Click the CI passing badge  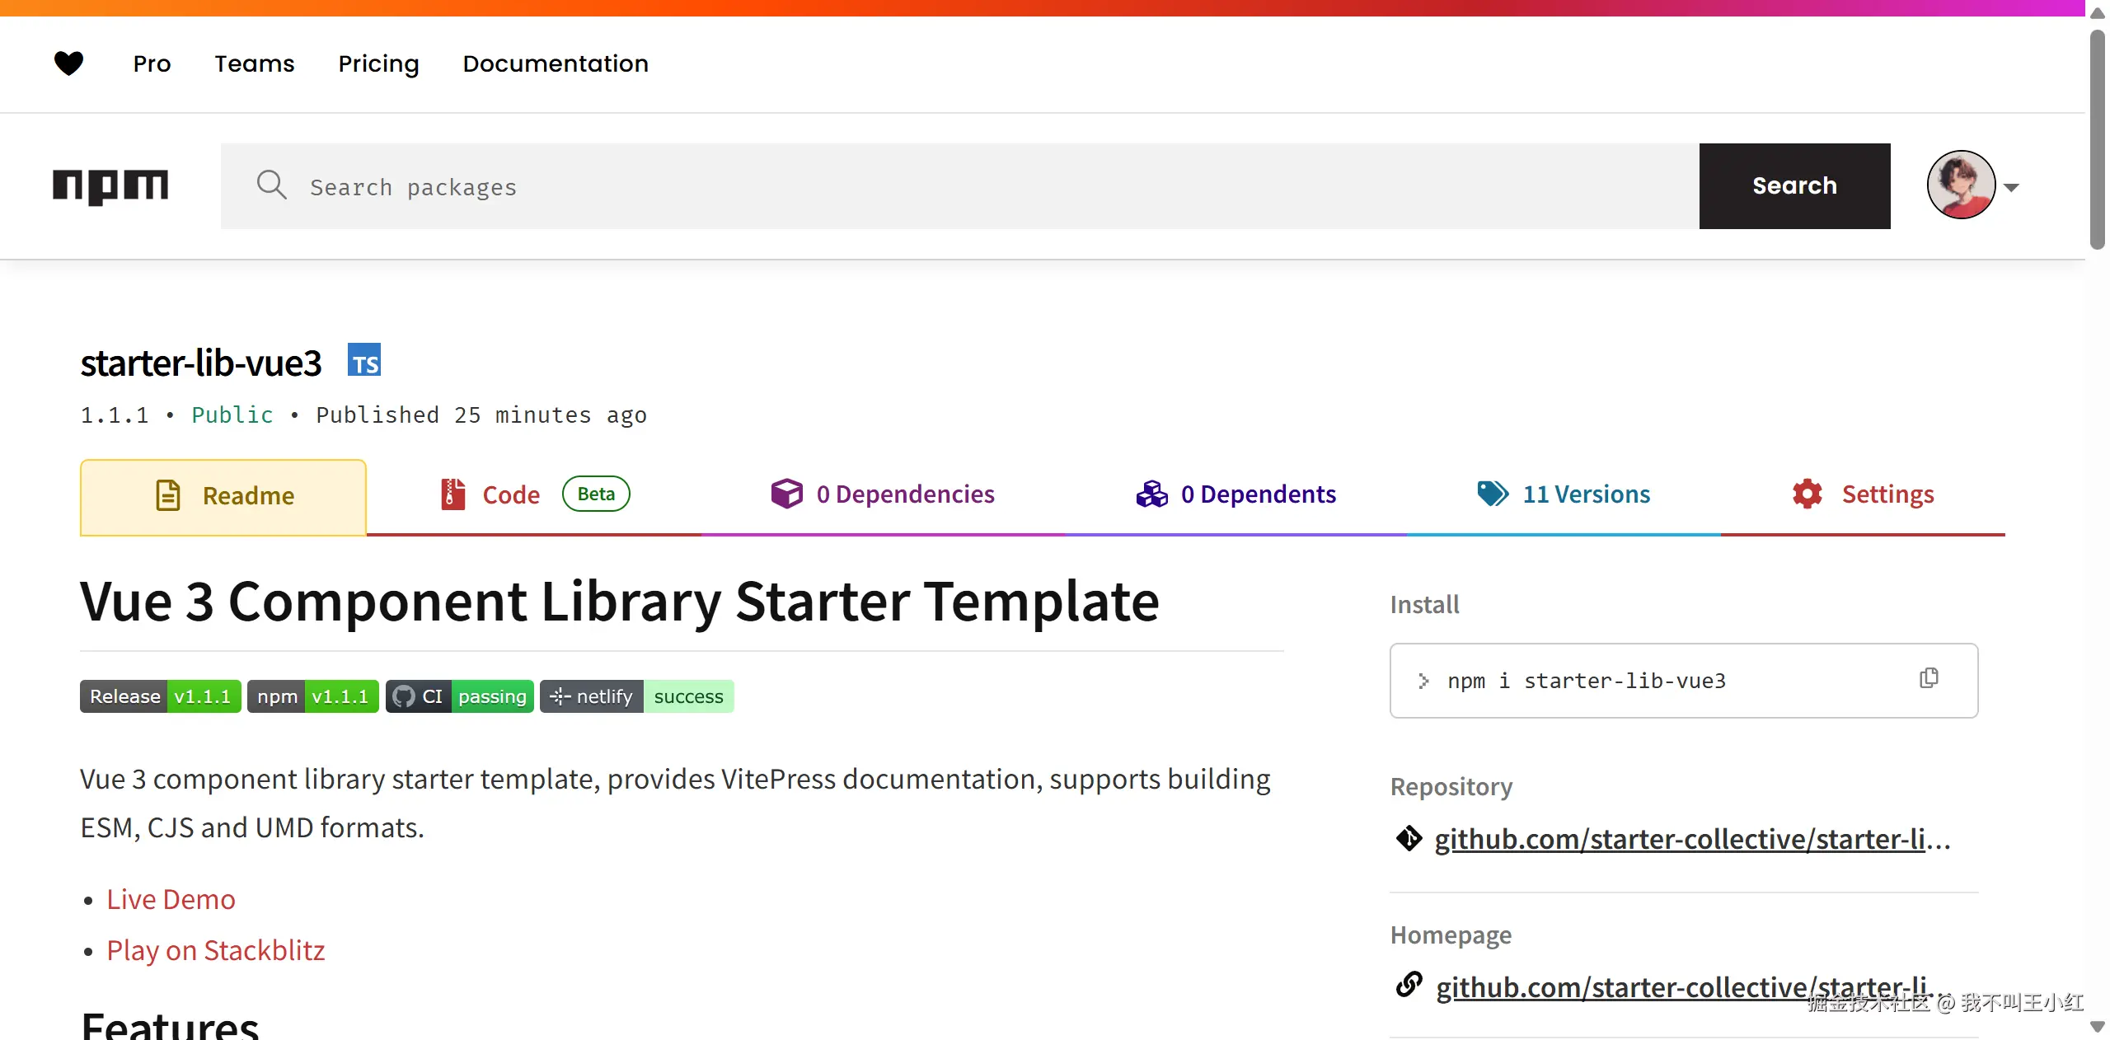tap(459, 696)
